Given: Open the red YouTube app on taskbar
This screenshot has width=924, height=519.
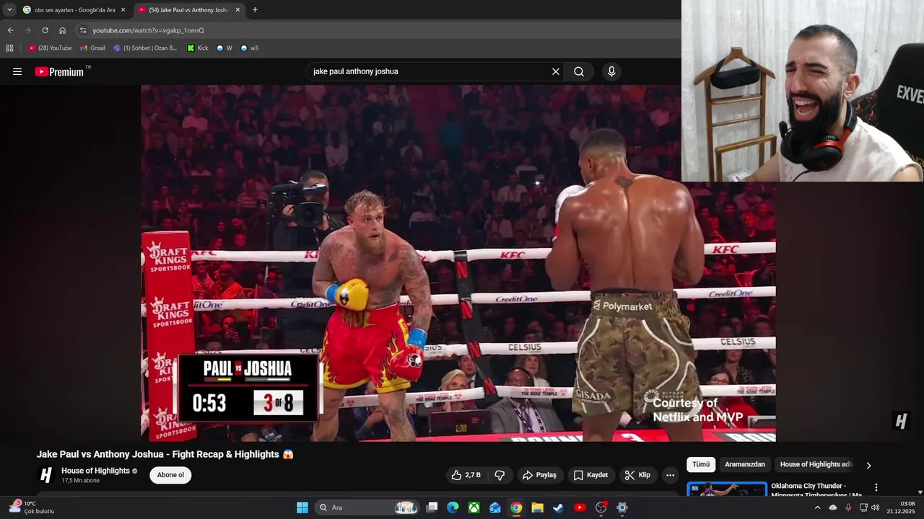Looking at the screenshot, I should 580,507.
